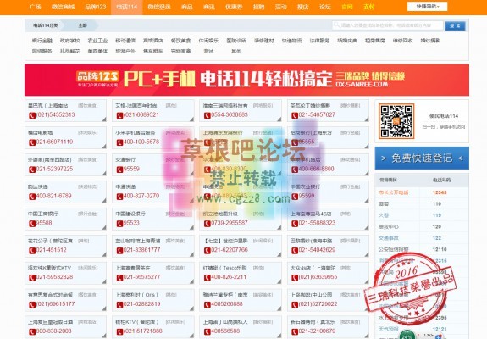Click the 品牌123 red banner advertisement

pos(246,80)
